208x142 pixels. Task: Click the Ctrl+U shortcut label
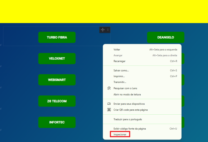pos(173,129)
